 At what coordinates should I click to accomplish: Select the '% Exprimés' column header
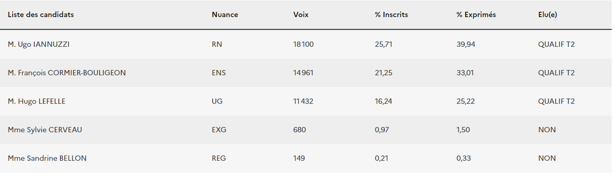(x=476, y=15)
